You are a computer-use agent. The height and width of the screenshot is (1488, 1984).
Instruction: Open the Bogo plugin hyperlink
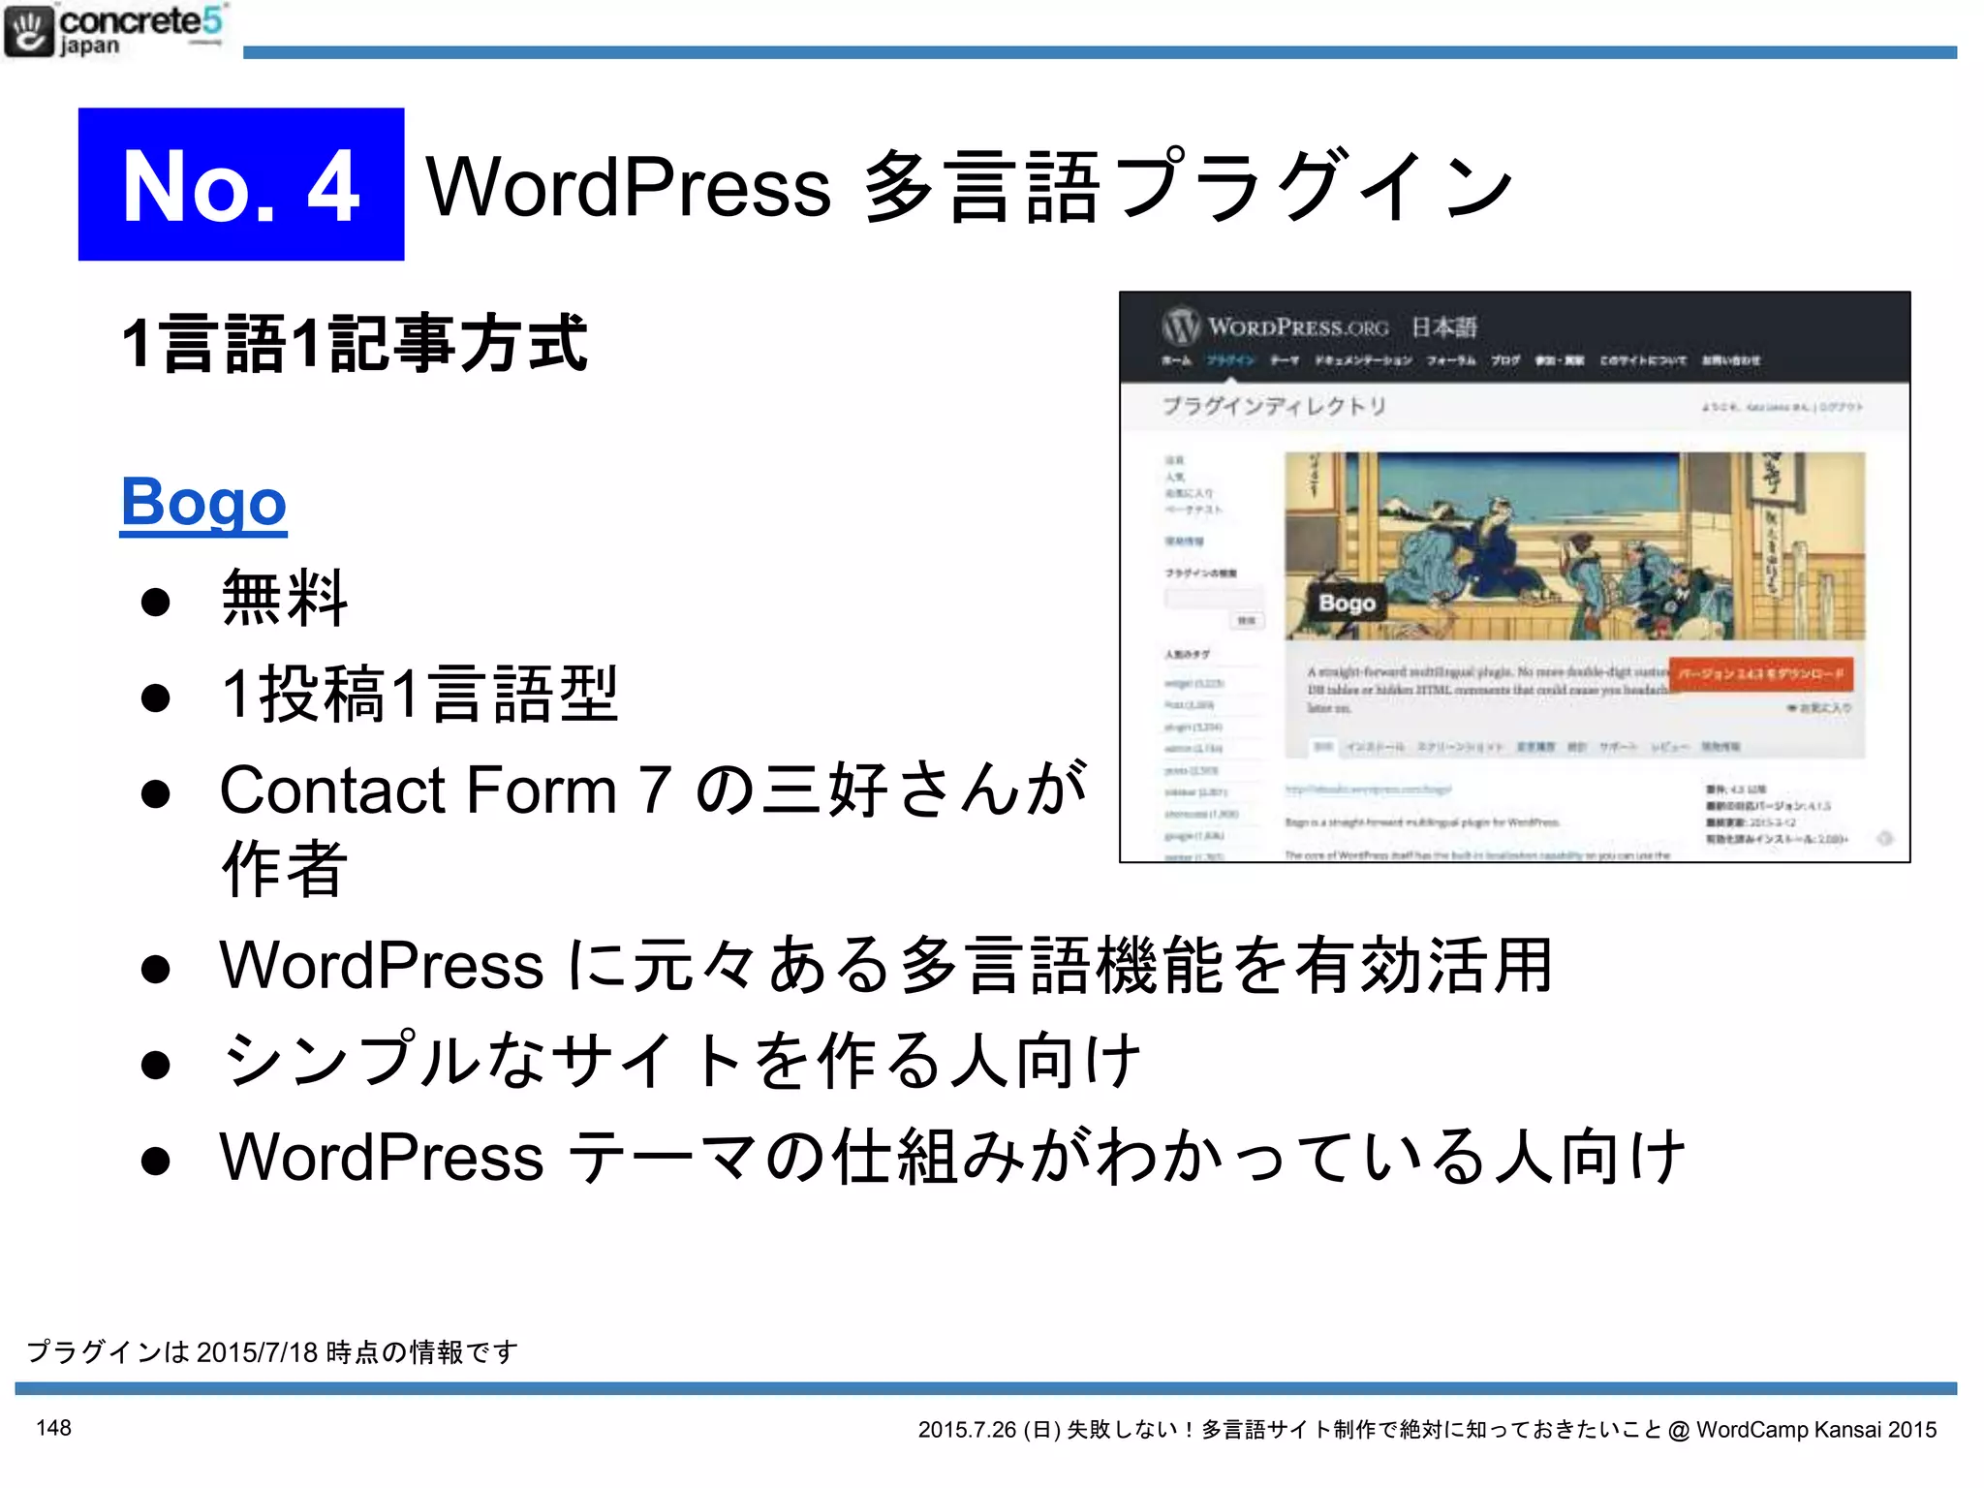[x=203, y=503]
